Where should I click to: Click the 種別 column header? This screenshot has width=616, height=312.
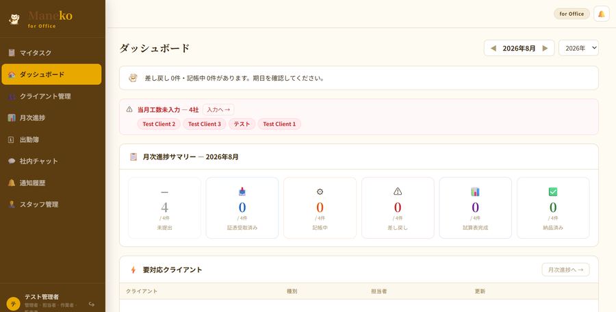point(292,291)
